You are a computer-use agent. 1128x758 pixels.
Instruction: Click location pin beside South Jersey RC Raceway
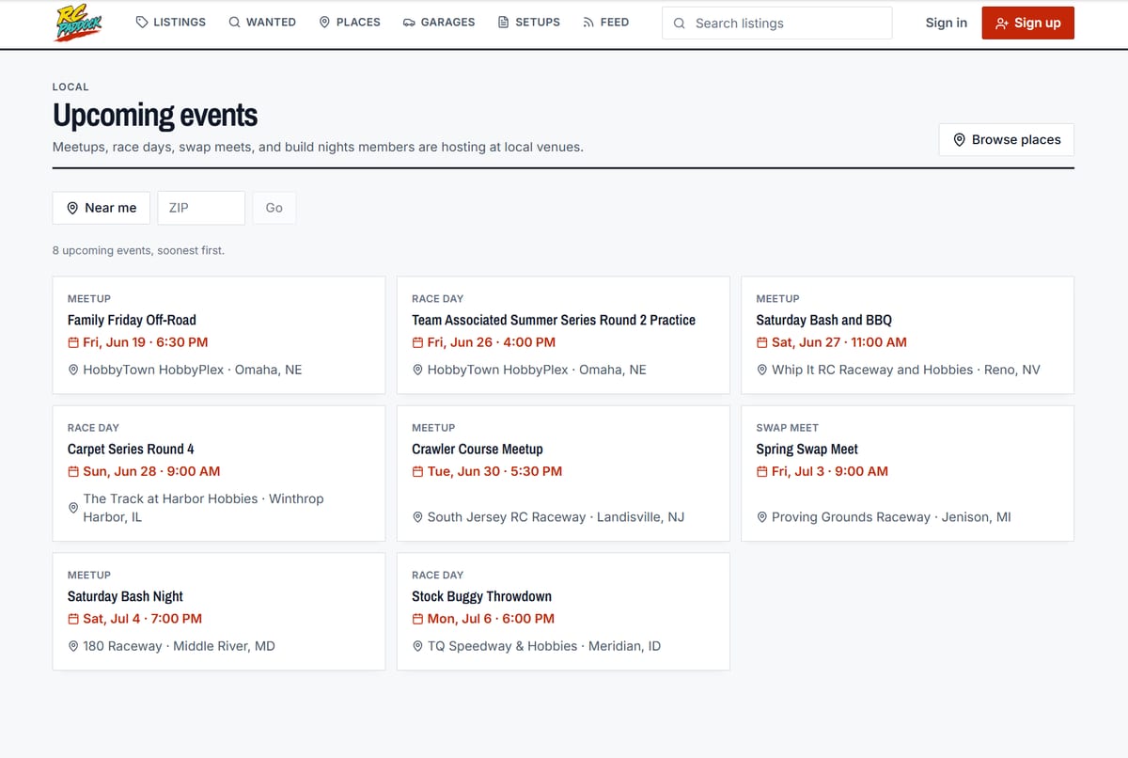tap(417, 517)
